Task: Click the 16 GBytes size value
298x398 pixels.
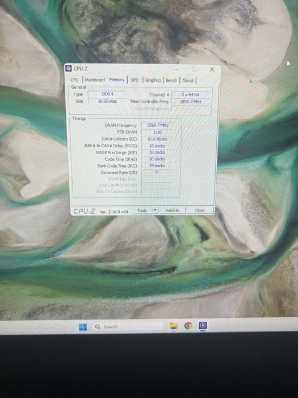Action: point(107,101)
